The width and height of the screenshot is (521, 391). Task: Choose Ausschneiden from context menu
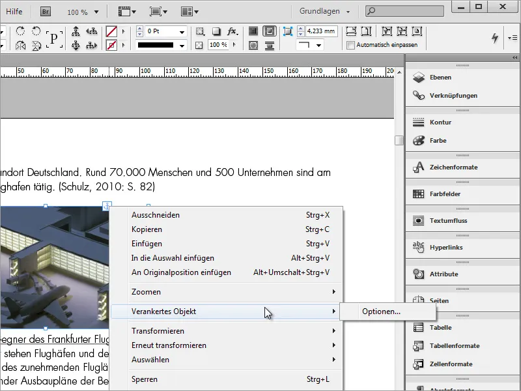tap(227, 215)
